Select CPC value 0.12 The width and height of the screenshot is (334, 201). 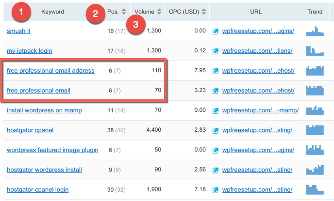click(x=200, y=50)
